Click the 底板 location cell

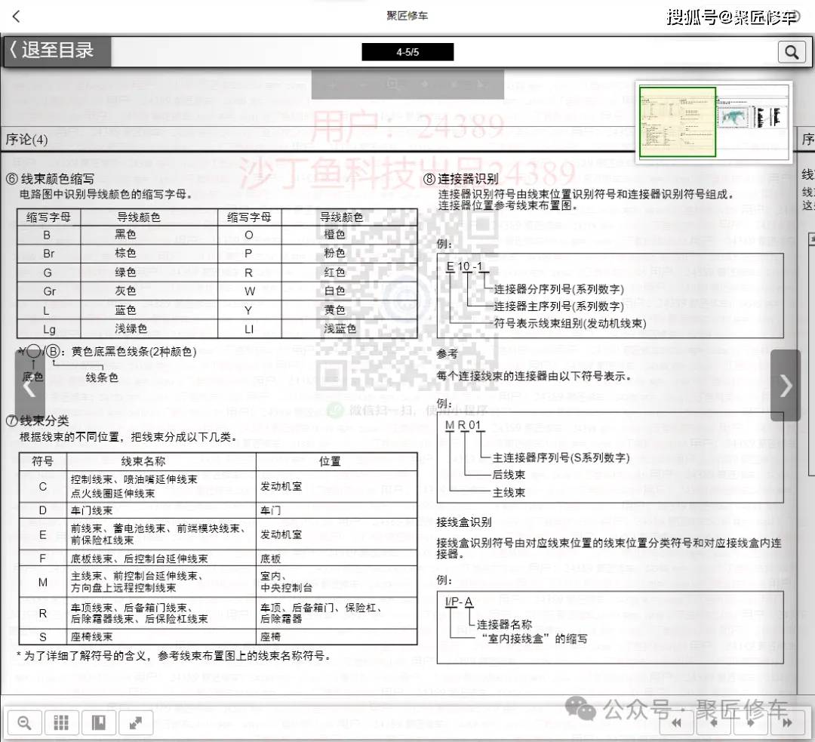[x=270, y=559]
